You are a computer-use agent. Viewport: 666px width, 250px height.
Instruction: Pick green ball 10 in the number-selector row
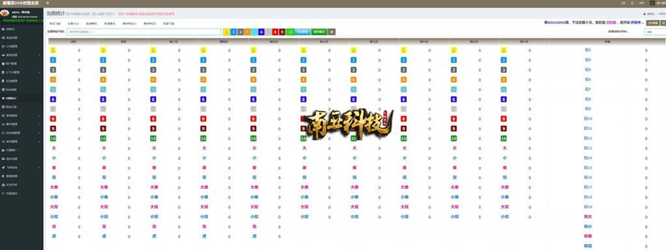[x=290, y=32]
